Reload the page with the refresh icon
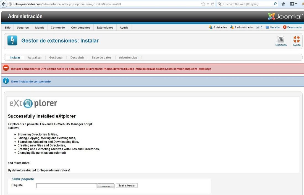This screenshot has height=195, width=304. (212, 4)
